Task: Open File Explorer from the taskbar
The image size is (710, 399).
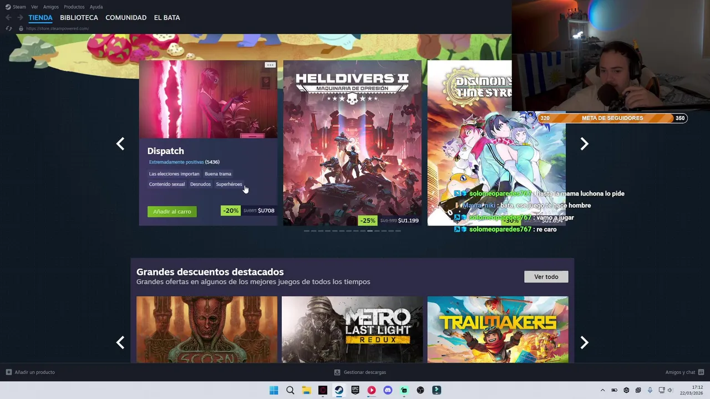Action: pyautogui.click(x=306, y=390)
